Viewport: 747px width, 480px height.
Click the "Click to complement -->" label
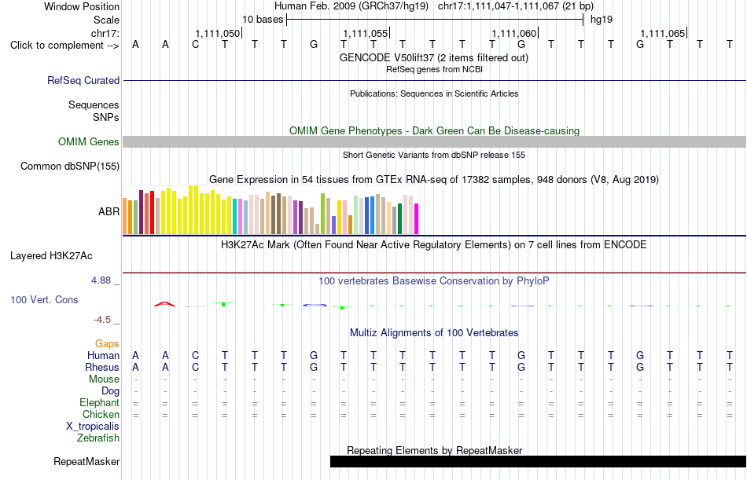pos(64,46)
